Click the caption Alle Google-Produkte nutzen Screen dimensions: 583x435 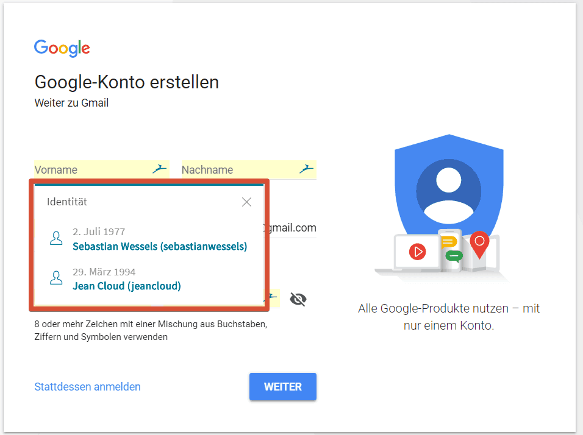pos(449,317)
